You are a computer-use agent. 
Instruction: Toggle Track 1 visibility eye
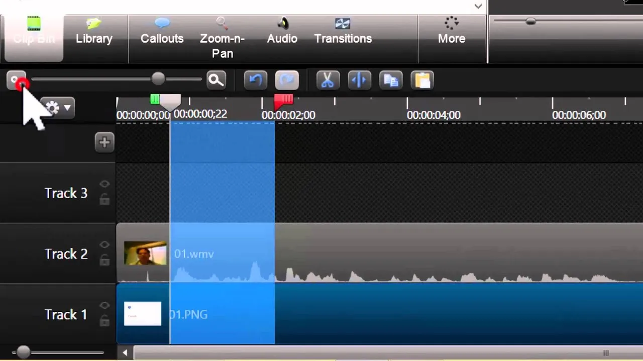click(104, 305)
